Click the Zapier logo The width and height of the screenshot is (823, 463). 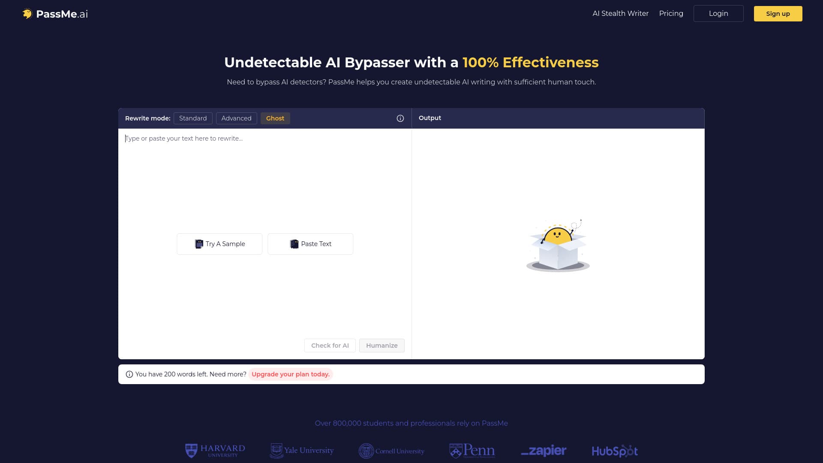544,451
